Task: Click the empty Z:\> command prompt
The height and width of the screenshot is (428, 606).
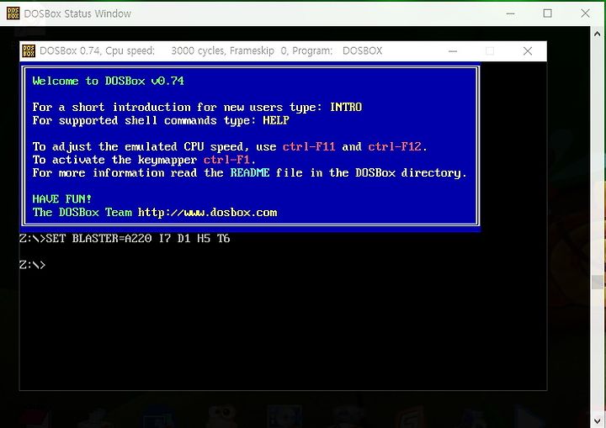Action: [x=33, y=265]
